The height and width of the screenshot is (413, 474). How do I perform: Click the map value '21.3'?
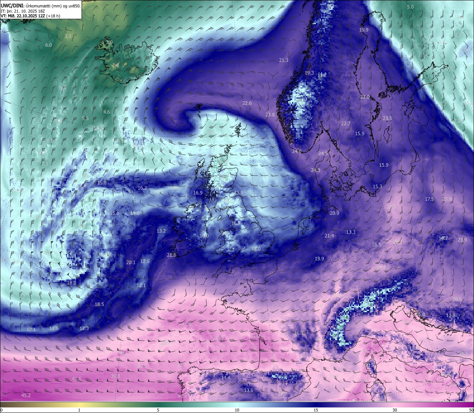coord(284,60)
